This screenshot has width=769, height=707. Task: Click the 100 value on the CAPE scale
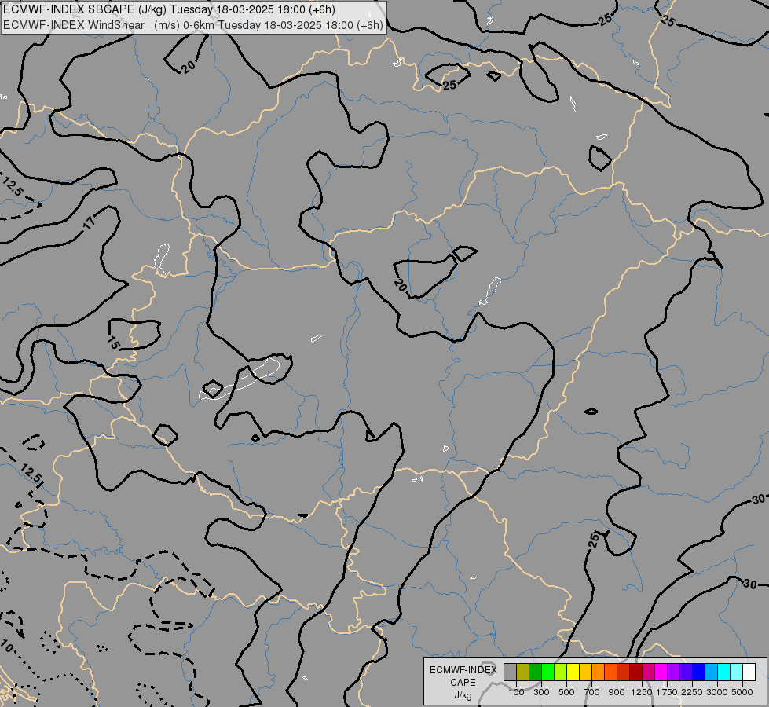click(x=516, y=692)
